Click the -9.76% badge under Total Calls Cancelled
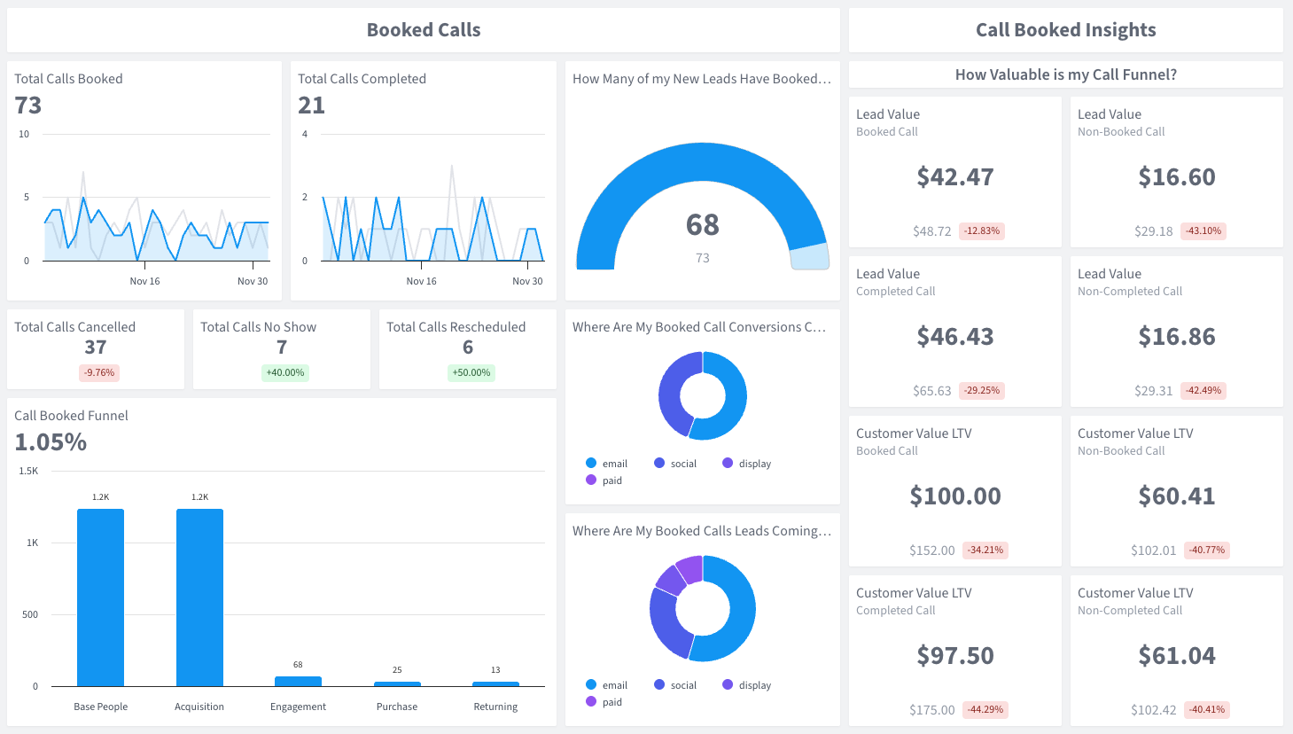Screen dimensions: 1293x734 point(99,373)
